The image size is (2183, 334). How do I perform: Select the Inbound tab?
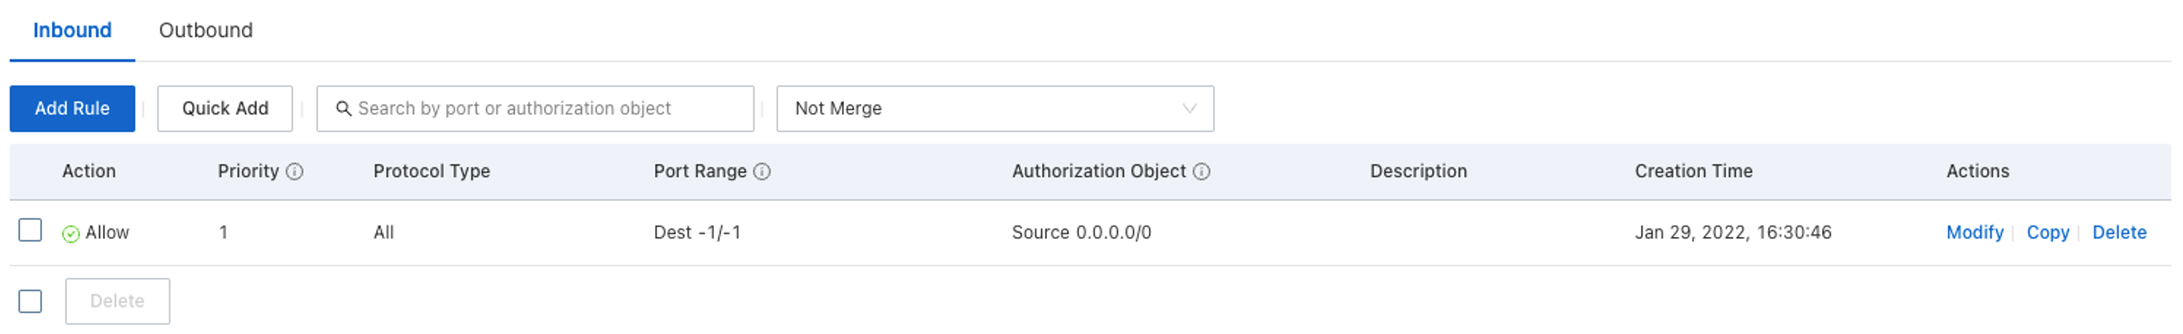tap(72, 30)
